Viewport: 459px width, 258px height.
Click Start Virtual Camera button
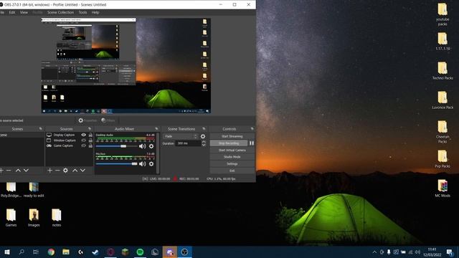(232, 150)
